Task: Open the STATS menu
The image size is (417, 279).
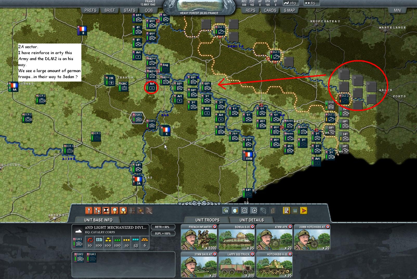Action: pyautogui.click(x=129, y=10)
